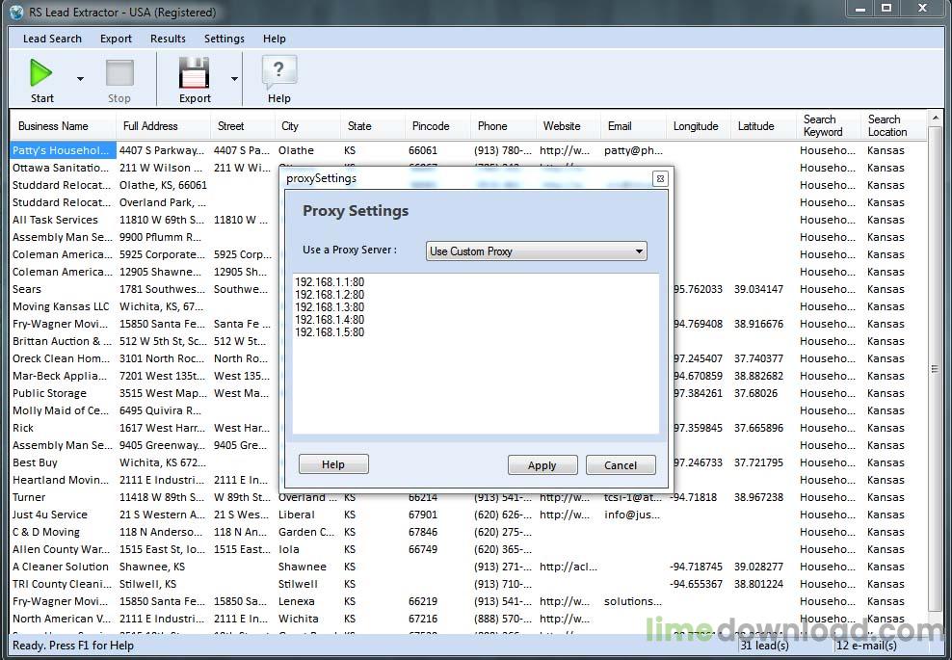Click the Export floppy disk icon

tap(195, 73)
